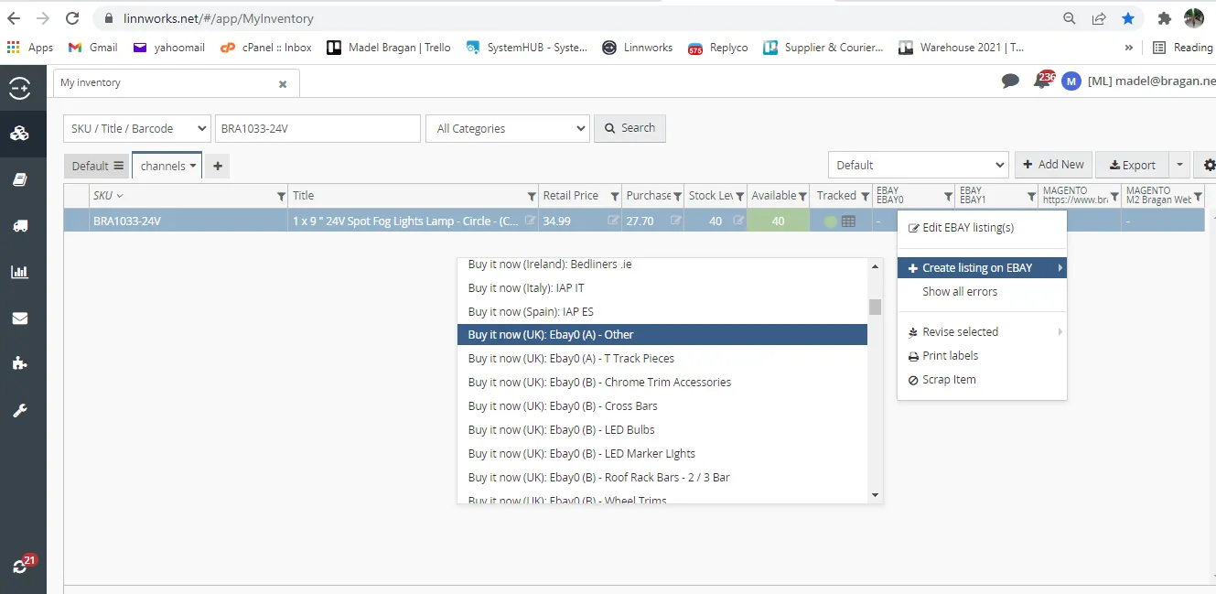Open Inventory cubes icon in sidebar

click(19, 134)
